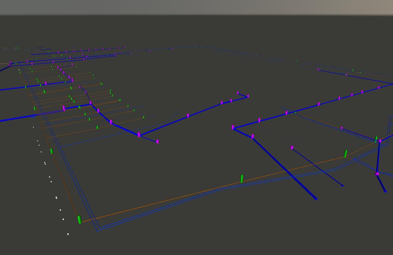This screenshot has width=393, height=255.
Task: Select magenta node at end of short pipe stub
Action: point(158,142)
